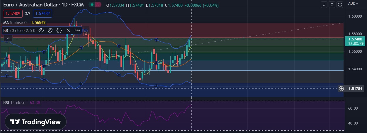367x133 pixels.
Task: Maximize the chart pane
Action: [x=340, y=5]
